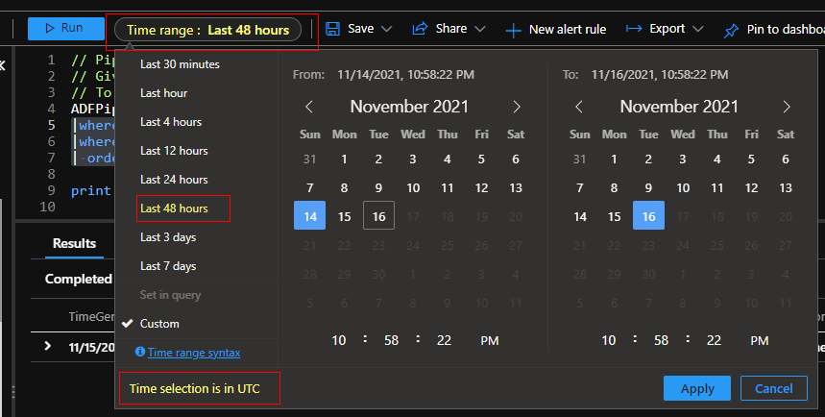Select Last 30 minutes time range
The image size is (825, 417).
[x=180, y=64]
